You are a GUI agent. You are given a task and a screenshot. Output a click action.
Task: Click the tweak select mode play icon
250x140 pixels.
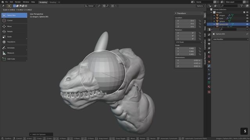point(9,6)
